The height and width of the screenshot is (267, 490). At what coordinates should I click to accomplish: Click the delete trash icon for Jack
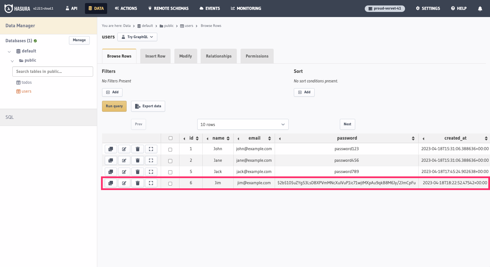pyautogui.click(x=138, y=172)
